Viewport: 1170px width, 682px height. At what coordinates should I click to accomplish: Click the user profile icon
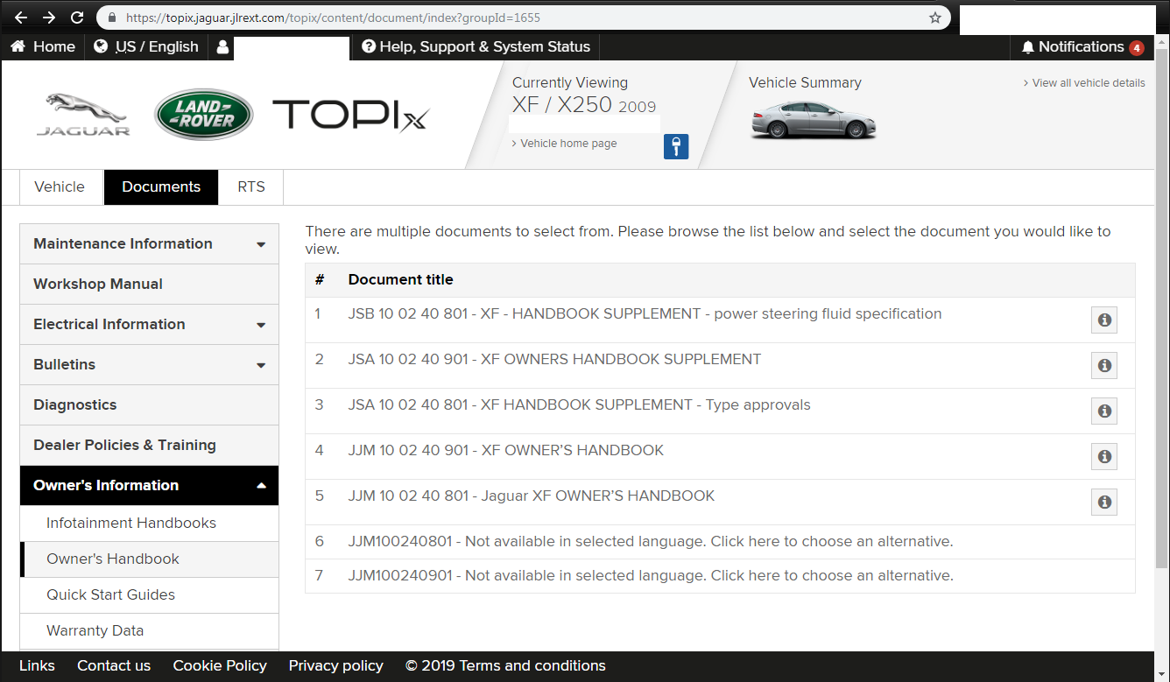coord(222,47)
